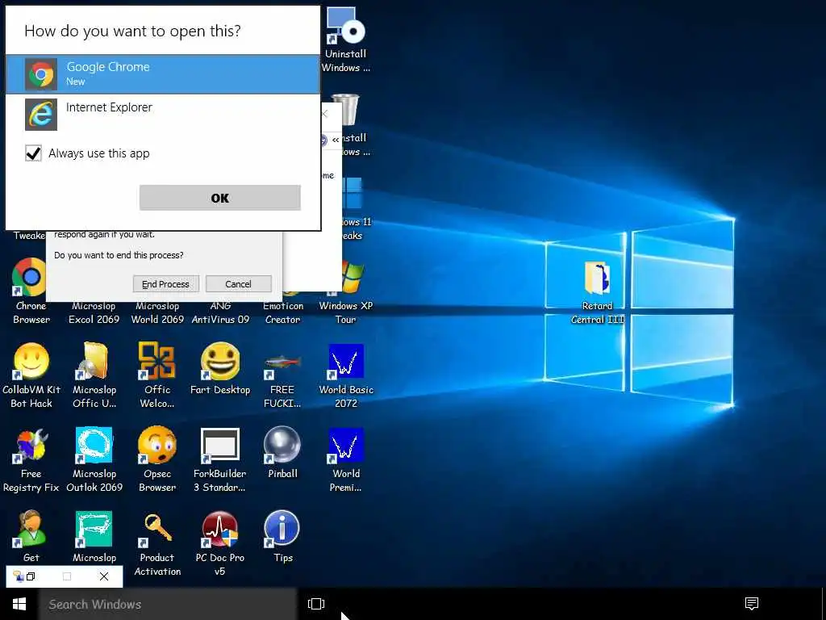The width and height of the screenshot is (826, 620).
Task: Select the World Premi... shortcut
Action: pyautogui.click(x=346, y=459)
